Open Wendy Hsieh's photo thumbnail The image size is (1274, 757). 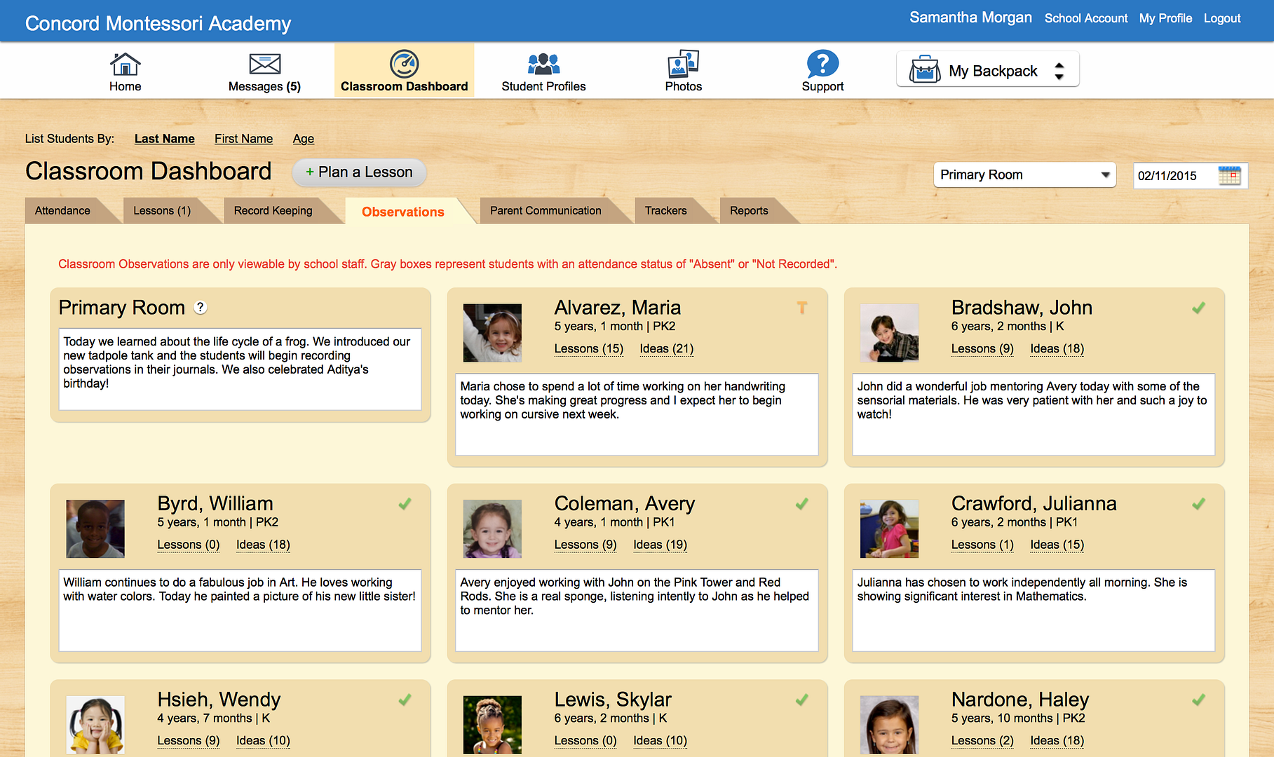tap(95, 725)
